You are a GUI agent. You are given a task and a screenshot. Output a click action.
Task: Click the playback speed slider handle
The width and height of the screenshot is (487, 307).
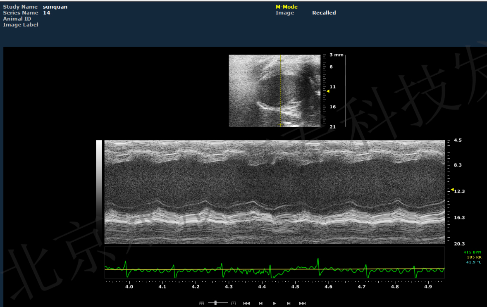coord(215,303)
